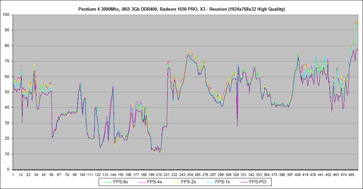
Task: Click the 45 label on horizontal axis
Action: point(44,175)
